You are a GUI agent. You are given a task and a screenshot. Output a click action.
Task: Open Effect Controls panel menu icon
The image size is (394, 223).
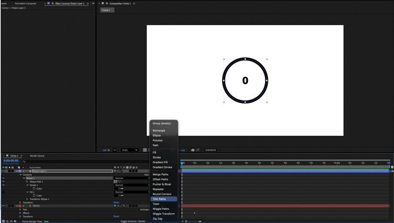coord(88,3)
